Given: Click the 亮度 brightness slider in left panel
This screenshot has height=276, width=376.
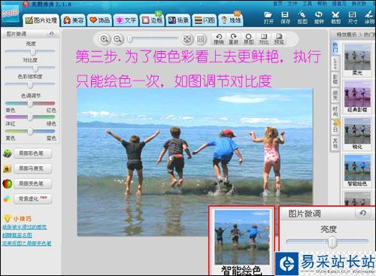Looking at the screenshot, I should 30,52.
